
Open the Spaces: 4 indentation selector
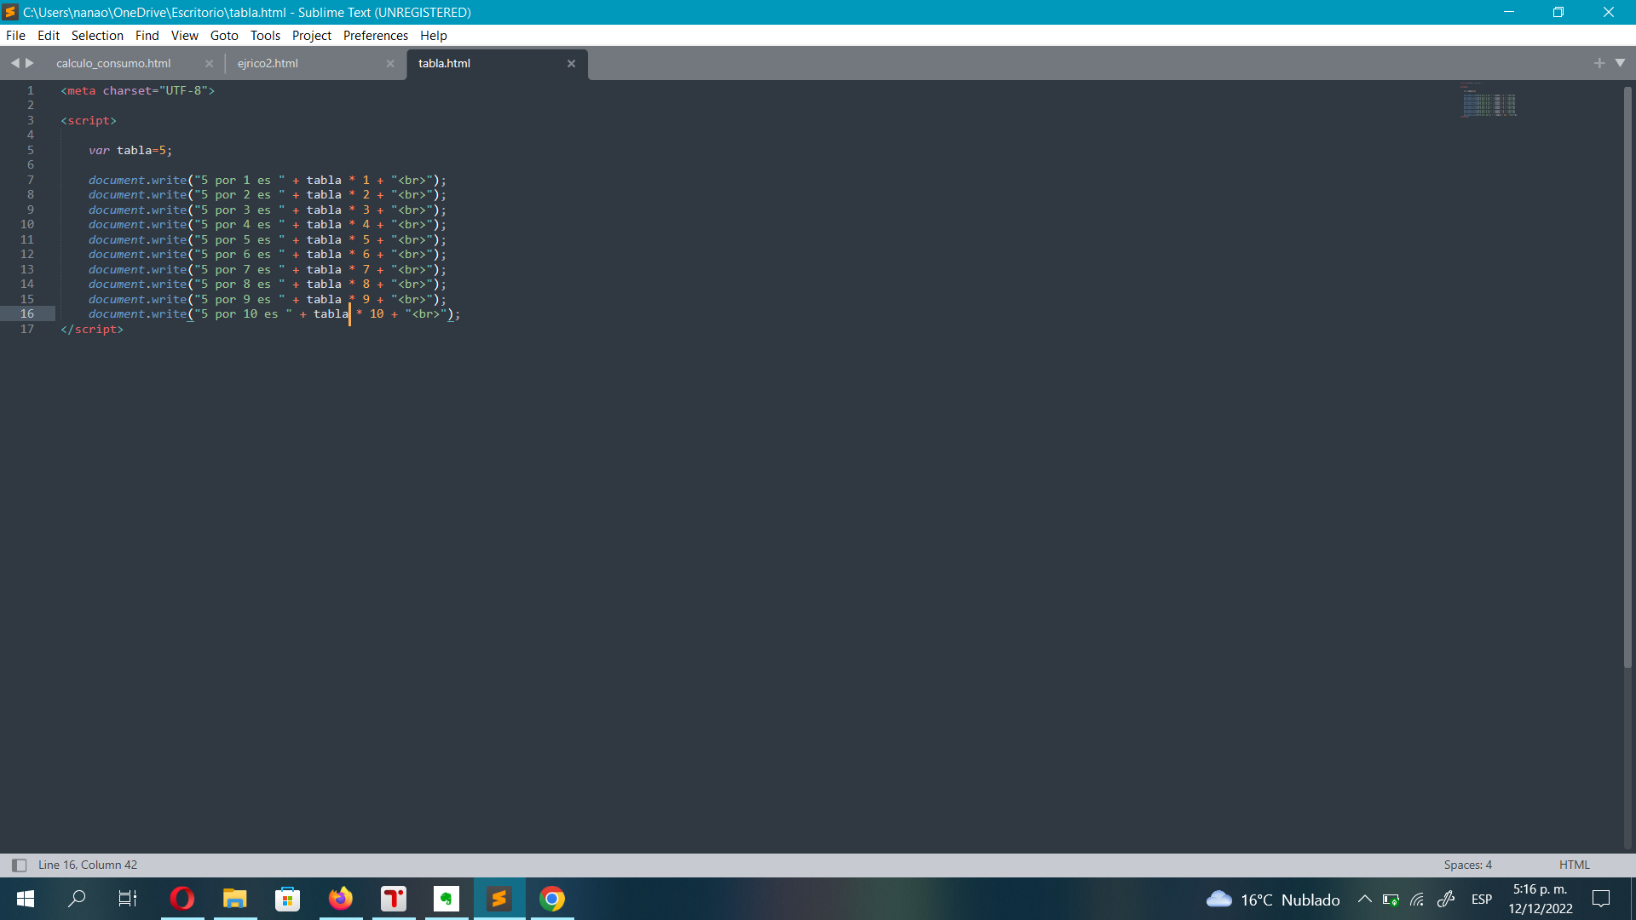click(1467, 865)
